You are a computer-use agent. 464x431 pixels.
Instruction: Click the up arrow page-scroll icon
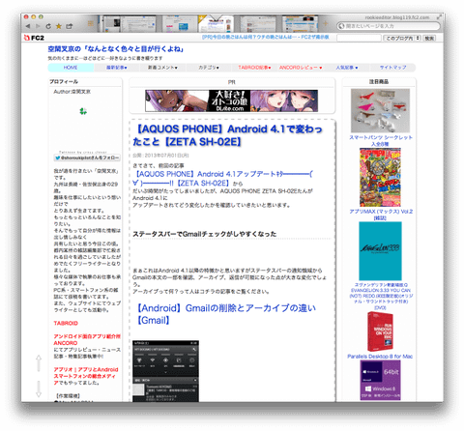tap(39, 363)
